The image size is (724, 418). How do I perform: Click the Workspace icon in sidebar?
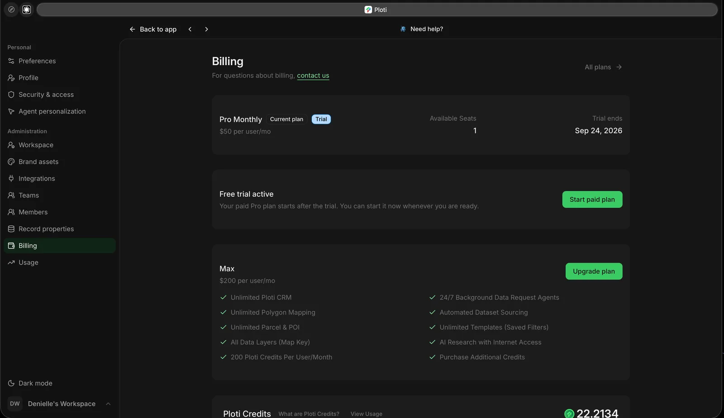pos(11,145)
